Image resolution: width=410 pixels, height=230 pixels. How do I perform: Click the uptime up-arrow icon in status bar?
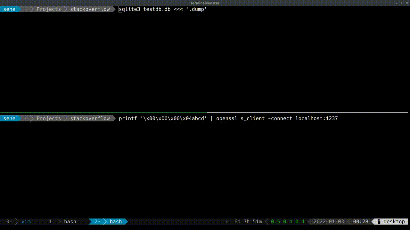click(227, 221)
